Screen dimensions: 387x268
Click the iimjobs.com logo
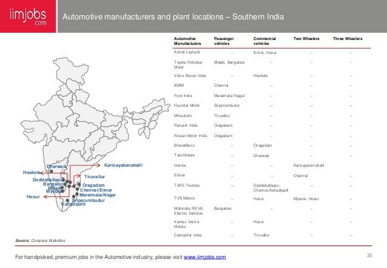pyautogui.click(x=28, y=16)
